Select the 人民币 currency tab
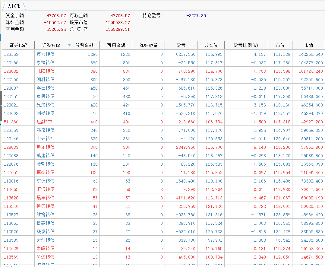 coord(14,6)
